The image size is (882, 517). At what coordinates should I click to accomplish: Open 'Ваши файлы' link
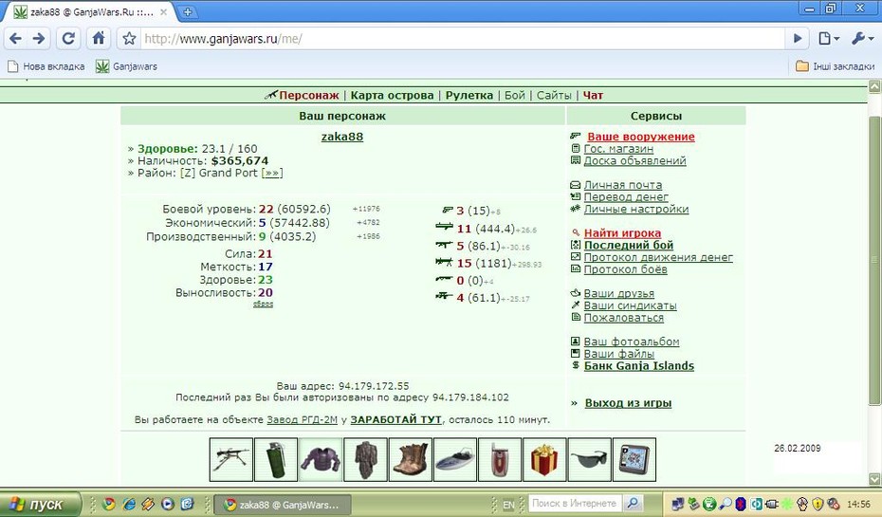coord(618,354)
